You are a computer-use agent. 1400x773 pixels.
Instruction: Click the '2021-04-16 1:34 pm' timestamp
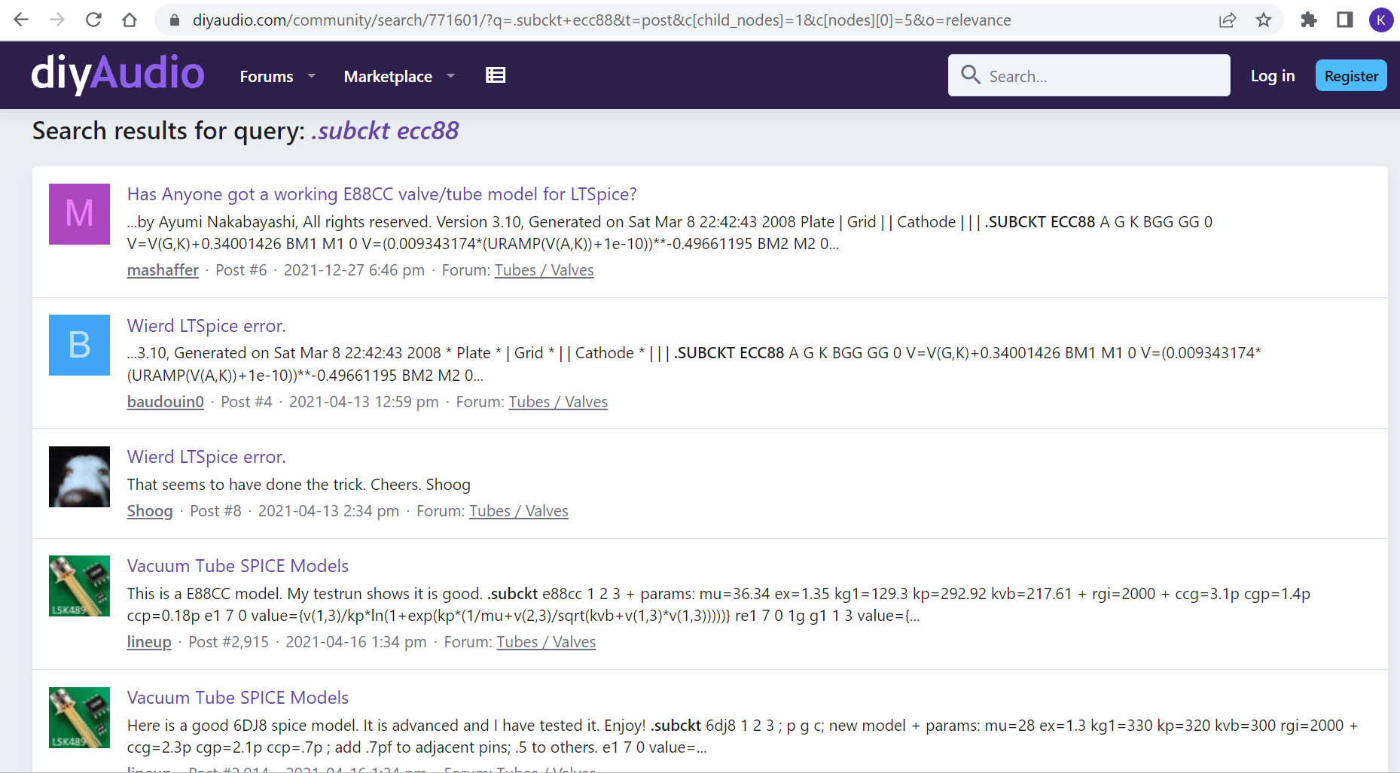click(x=356, y=642)
